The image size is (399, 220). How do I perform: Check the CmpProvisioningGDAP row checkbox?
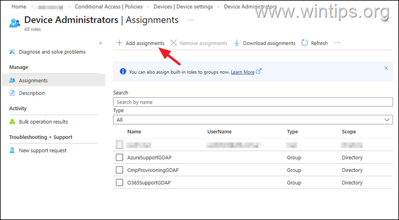point(119,170)
